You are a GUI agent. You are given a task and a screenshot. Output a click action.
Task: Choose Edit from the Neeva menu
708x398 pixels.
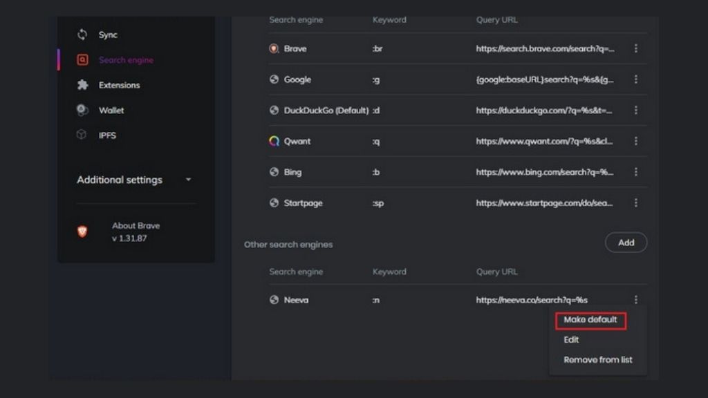[571, 340]
